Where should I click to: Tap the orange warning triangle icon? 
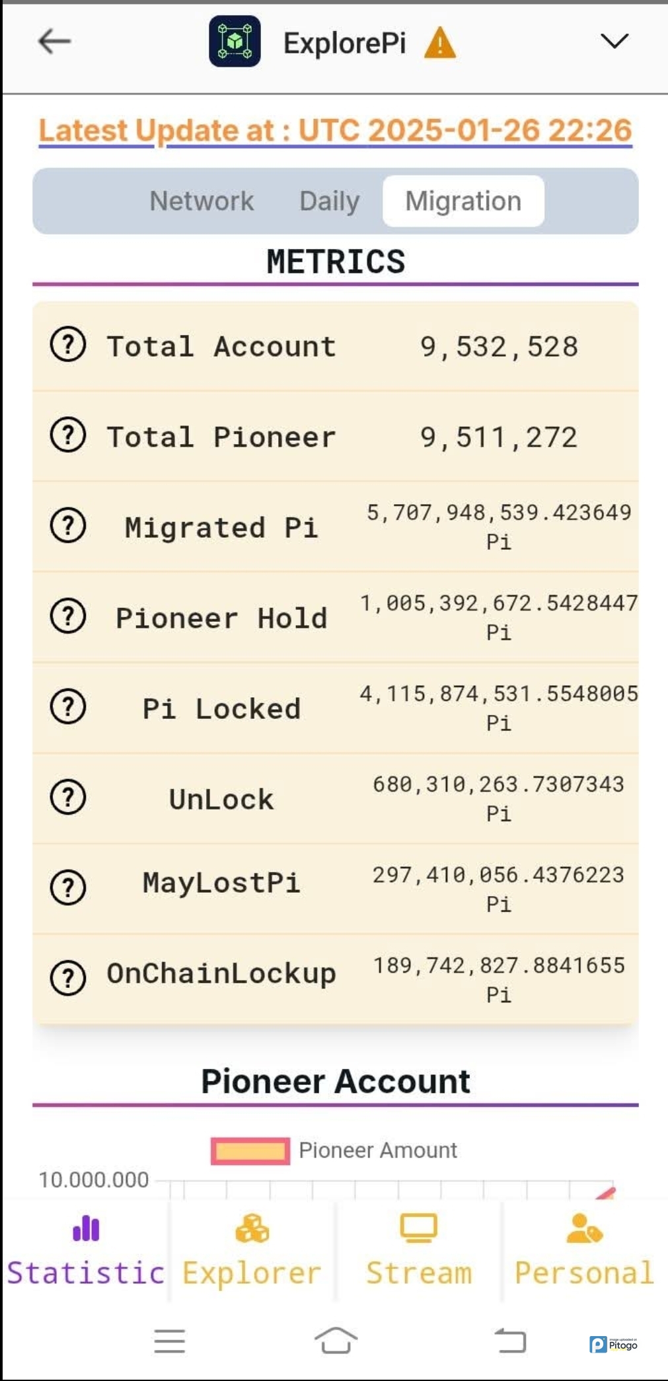(440, 44)
